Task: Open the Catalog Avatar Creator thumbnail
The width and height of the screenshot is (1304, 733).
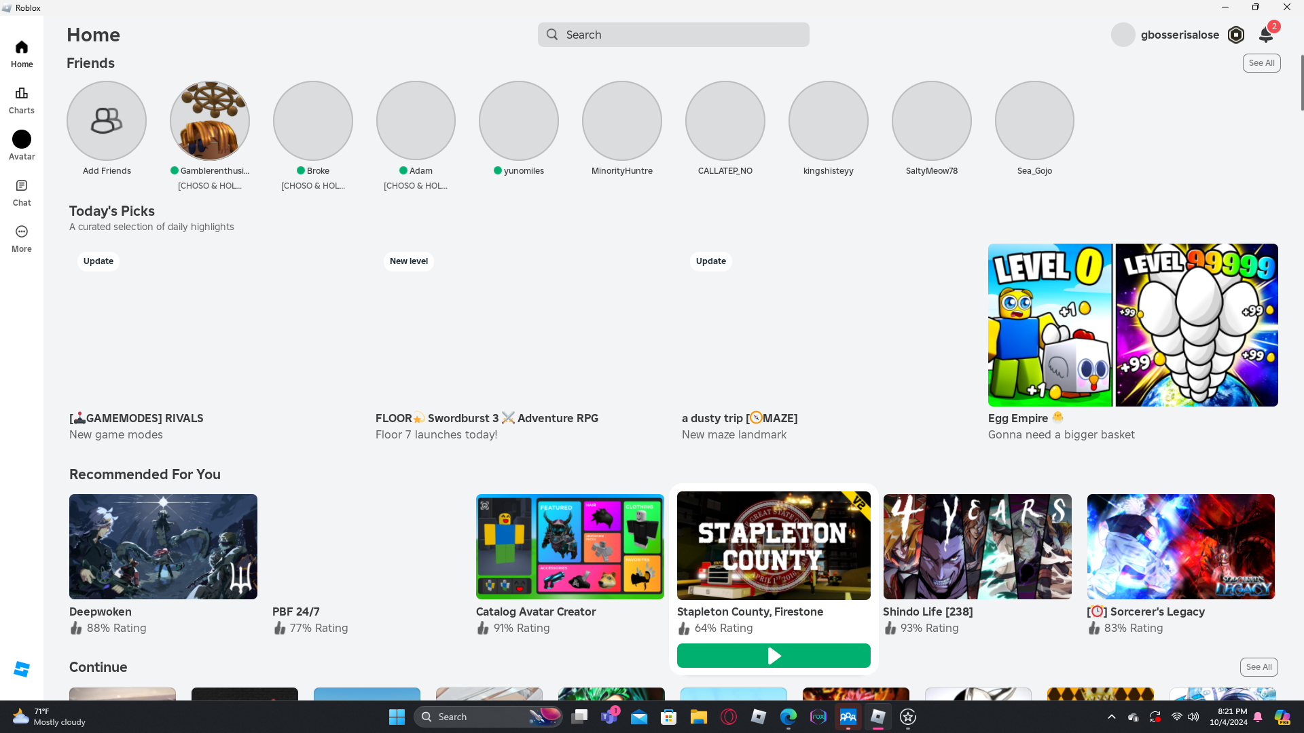Action: 570,546
